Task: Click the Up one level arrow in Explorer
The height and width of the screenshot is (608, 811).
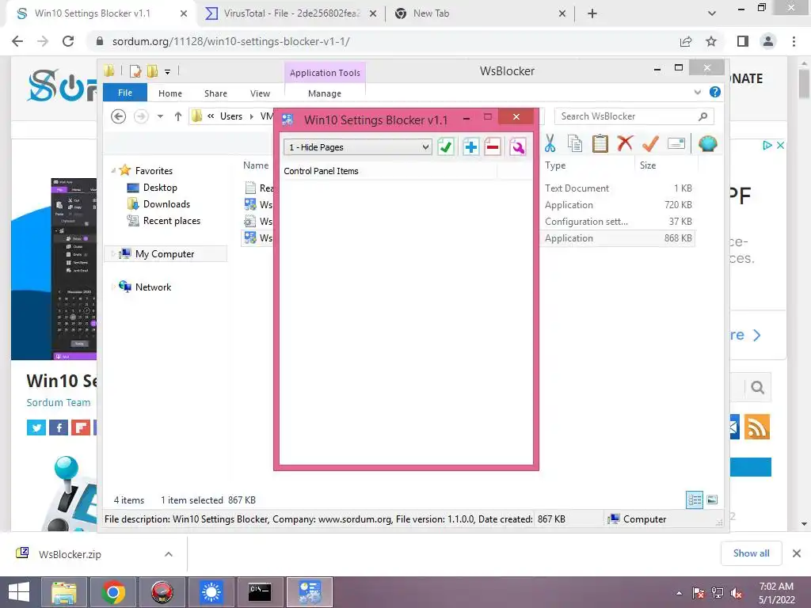Action: coord(178,116)
